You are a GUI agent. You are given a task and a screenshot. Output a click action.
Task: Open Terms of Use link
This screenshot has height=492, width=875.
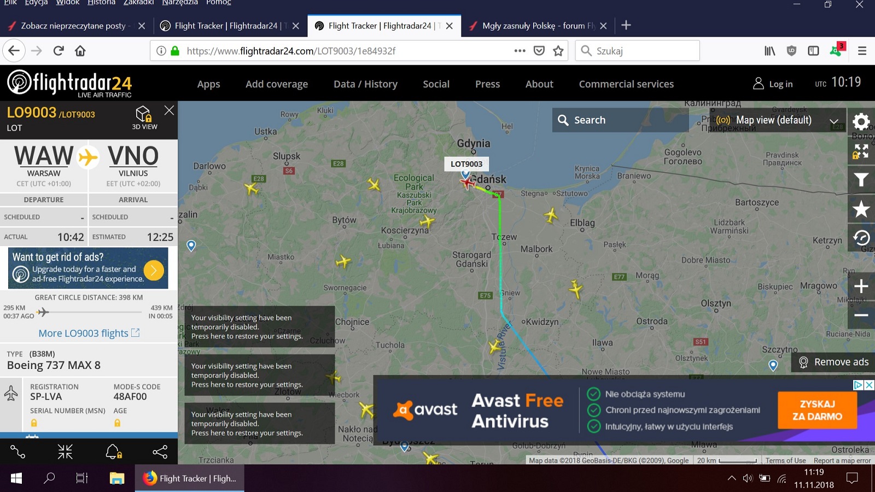tap(785, 460)
